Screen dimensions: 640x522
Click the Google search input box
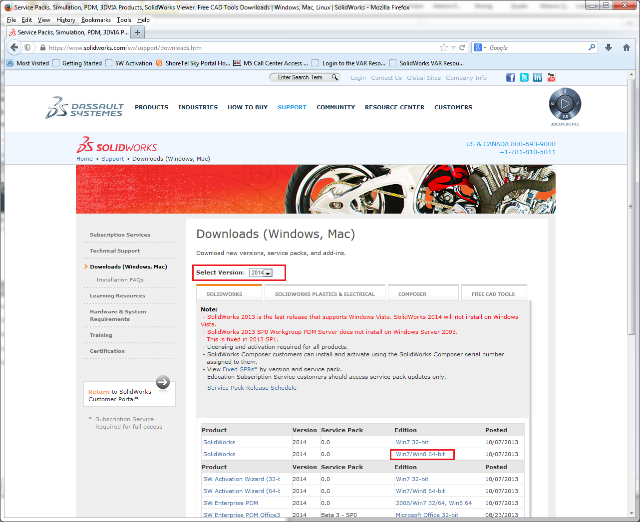(537, 48)
